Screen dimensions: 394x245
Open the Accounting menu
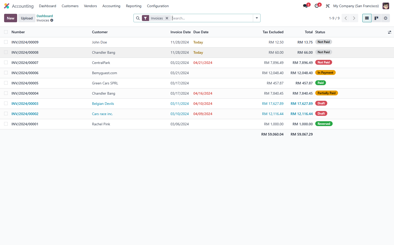click(x=111, y=6)
